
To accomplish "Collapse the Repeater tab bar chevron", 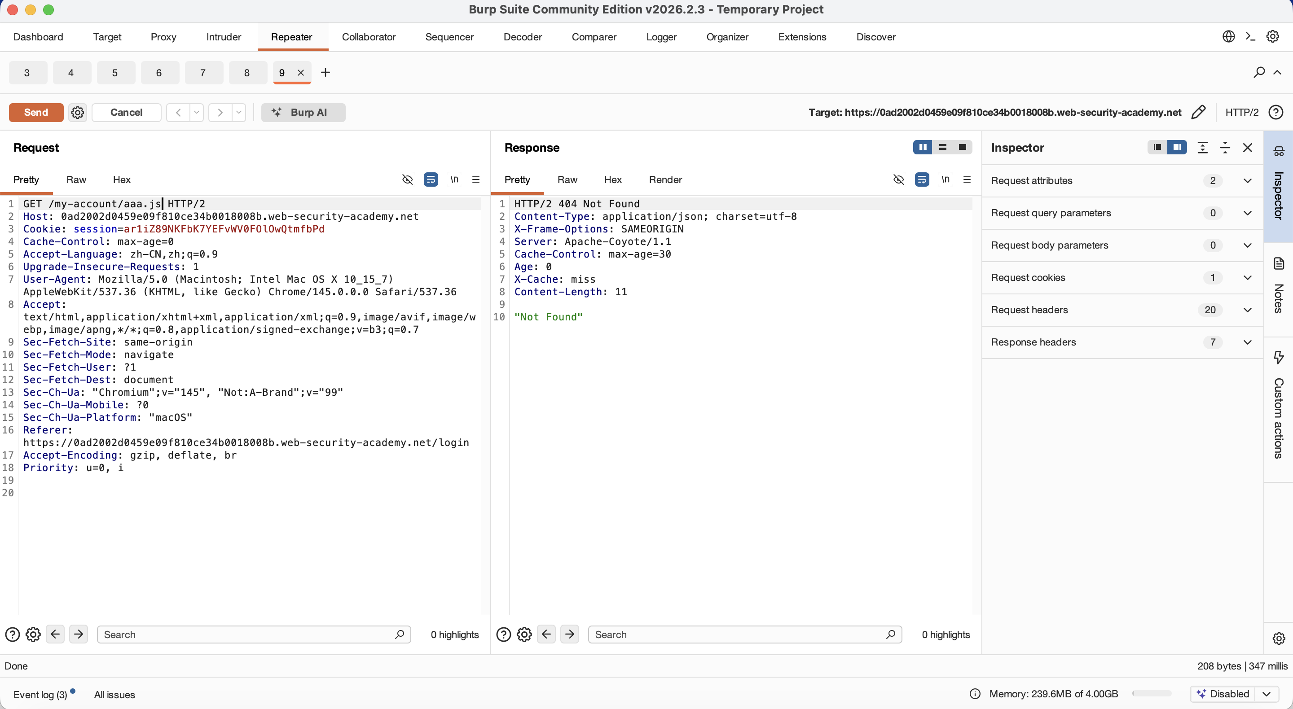I will [1277, 72].
